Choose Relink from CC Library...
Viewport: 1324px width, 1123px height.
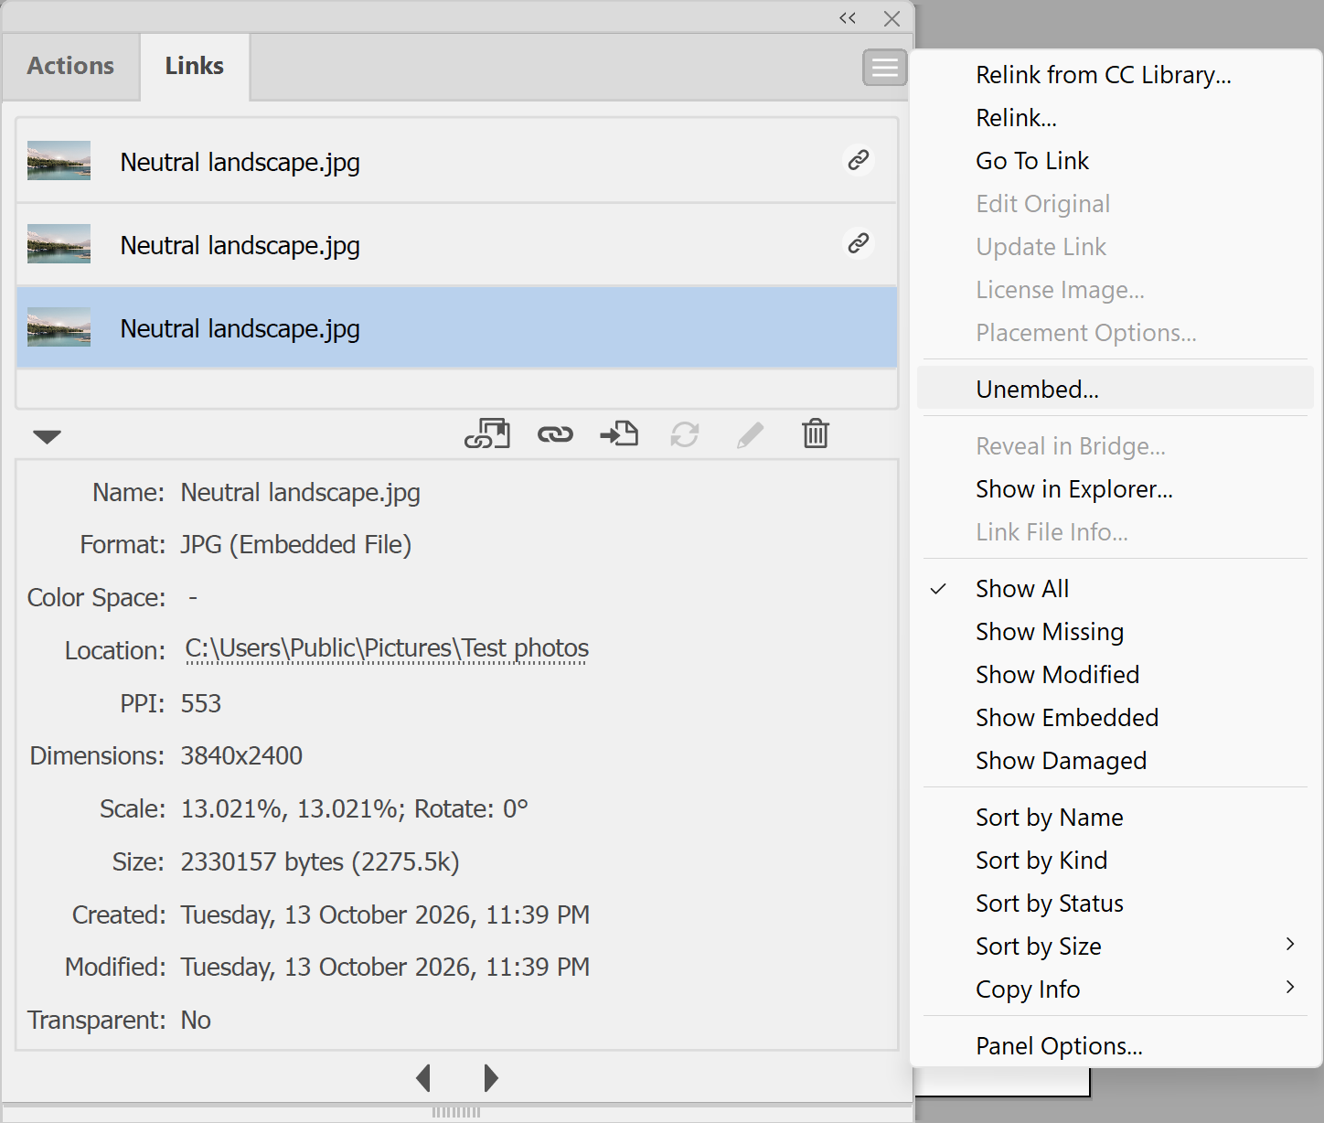(1116, 75)
